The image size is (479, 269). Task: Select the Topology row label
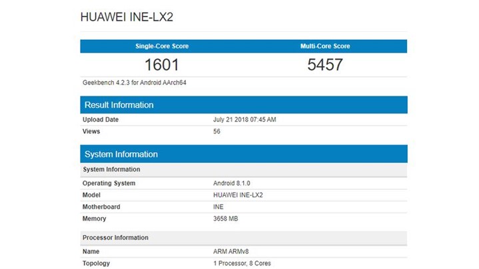pos(97,264)
